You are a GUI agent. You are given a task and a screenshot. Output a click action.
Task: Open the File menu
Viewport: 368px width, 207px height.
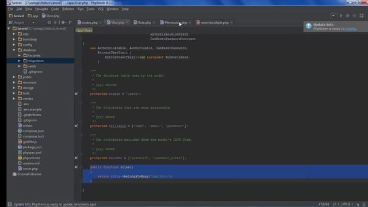pyautogui.click(x=10, y=9)
